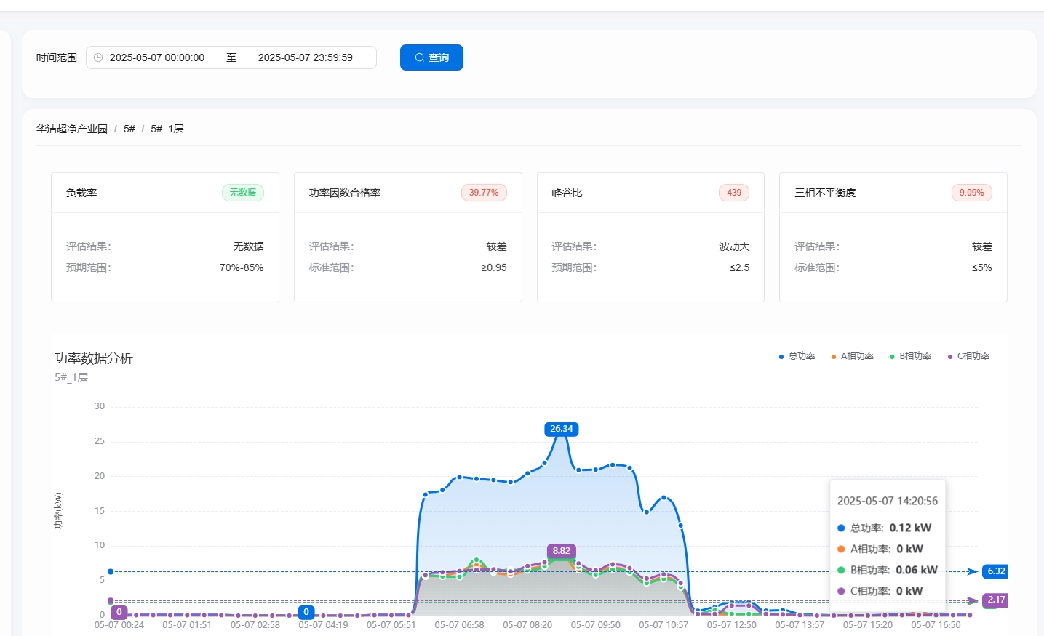Hide A相功率 series via legend
The image size is (1044, 636).
tap(852, 356)
